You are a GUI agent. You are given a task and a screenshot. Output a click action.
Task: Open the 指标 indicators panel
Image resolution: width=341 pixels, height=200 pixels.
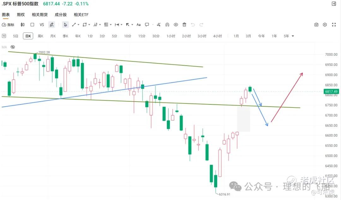(x=8, y=25)
